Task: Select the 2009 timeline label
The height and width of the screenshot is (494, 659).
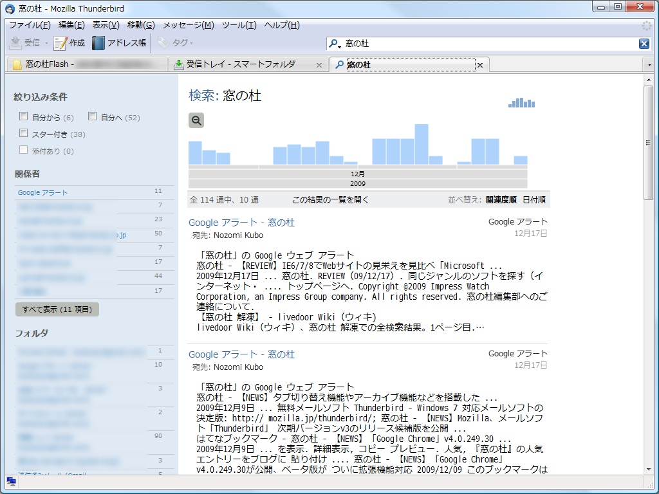Action: (x=358, y=183)
